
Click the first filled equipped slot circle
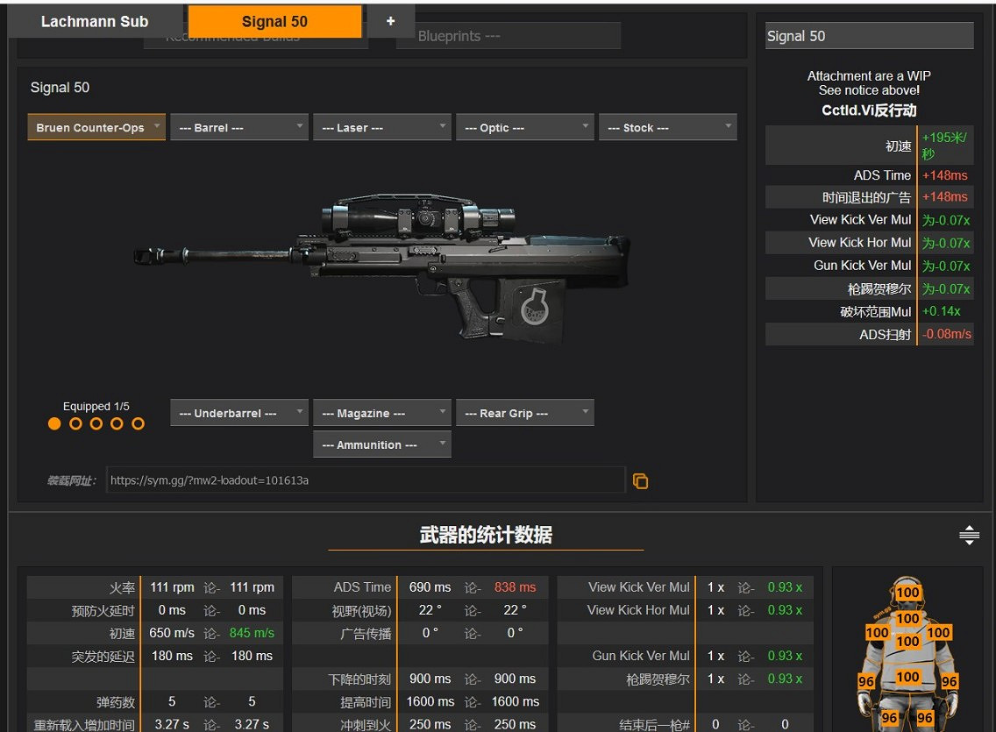(x=54, y=424)
